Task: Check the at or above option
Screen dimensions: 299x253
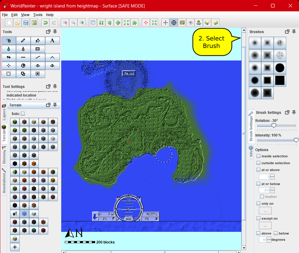Action: pos(258,170)
